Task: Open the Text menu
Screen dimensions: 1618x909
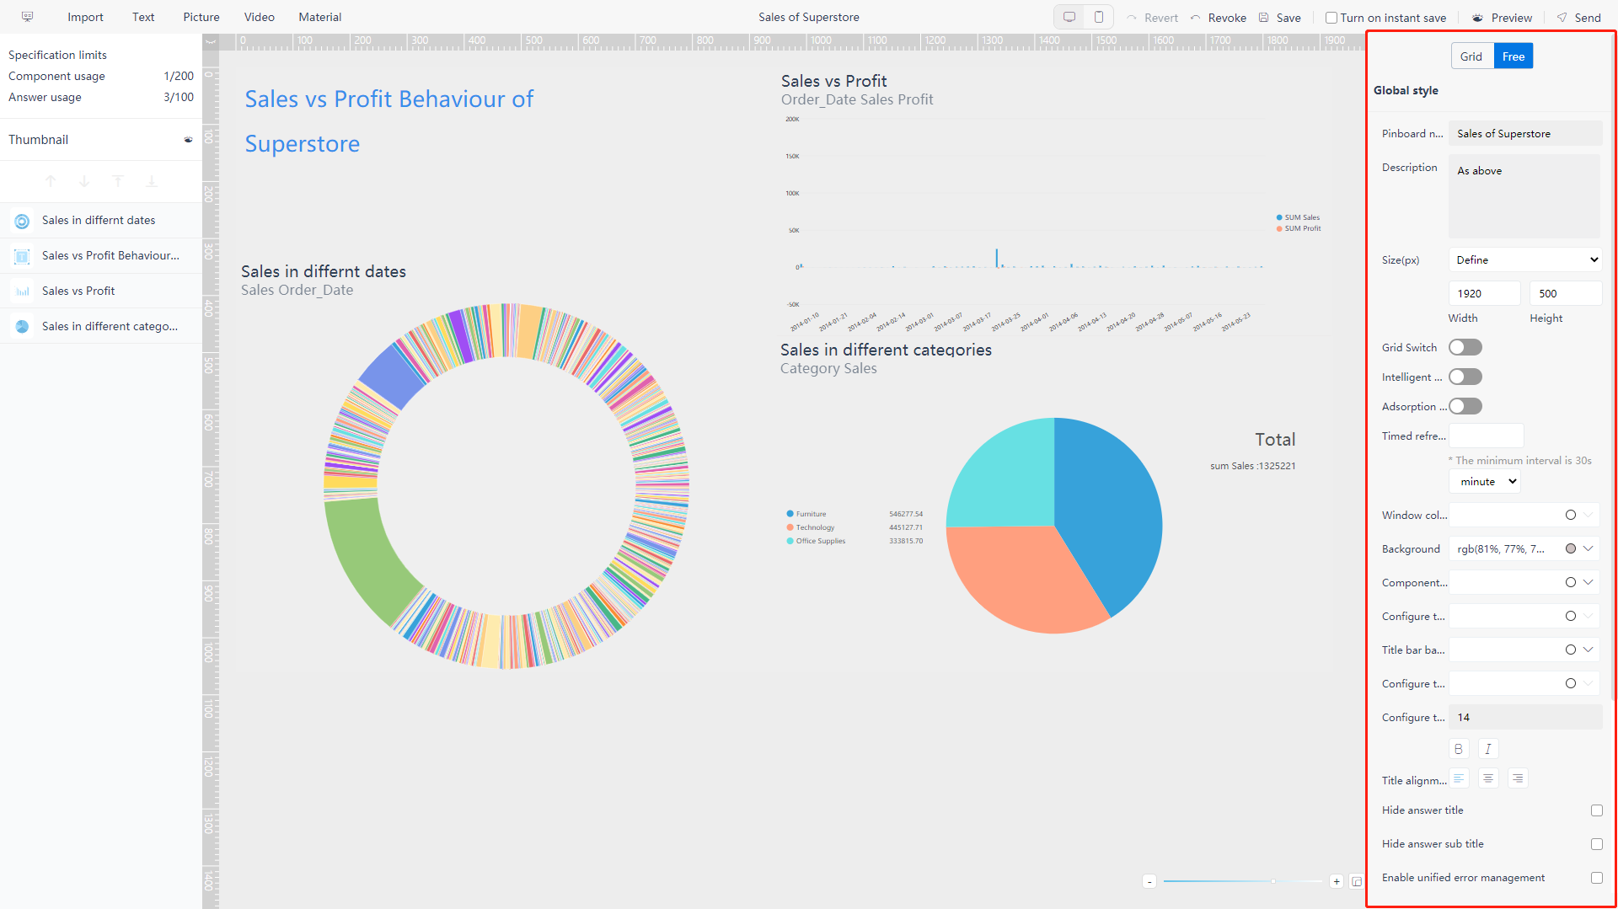Action: coord(143,17)
